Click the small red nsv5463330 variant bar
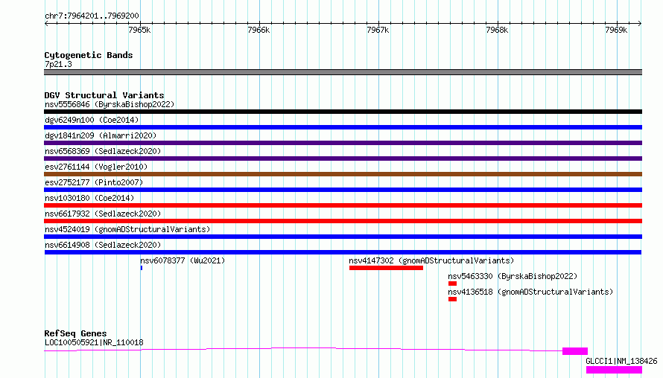 [452, 283]
